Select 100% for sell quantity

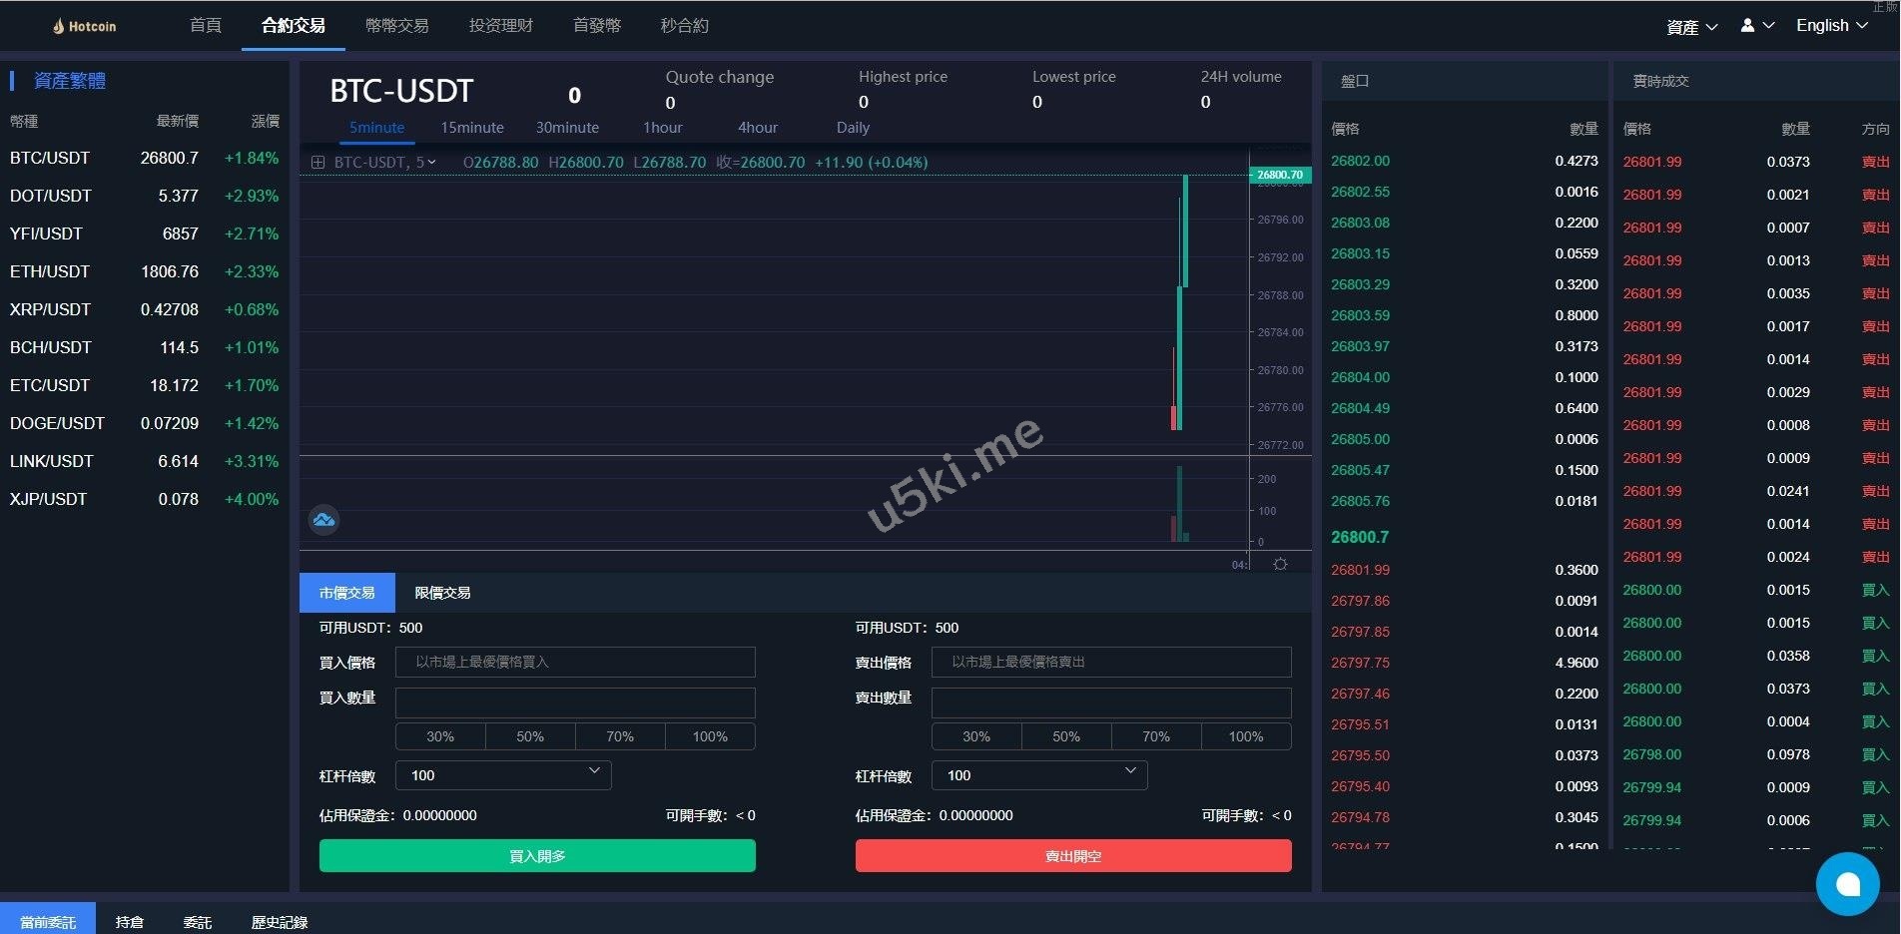[x=1245, y=736]
